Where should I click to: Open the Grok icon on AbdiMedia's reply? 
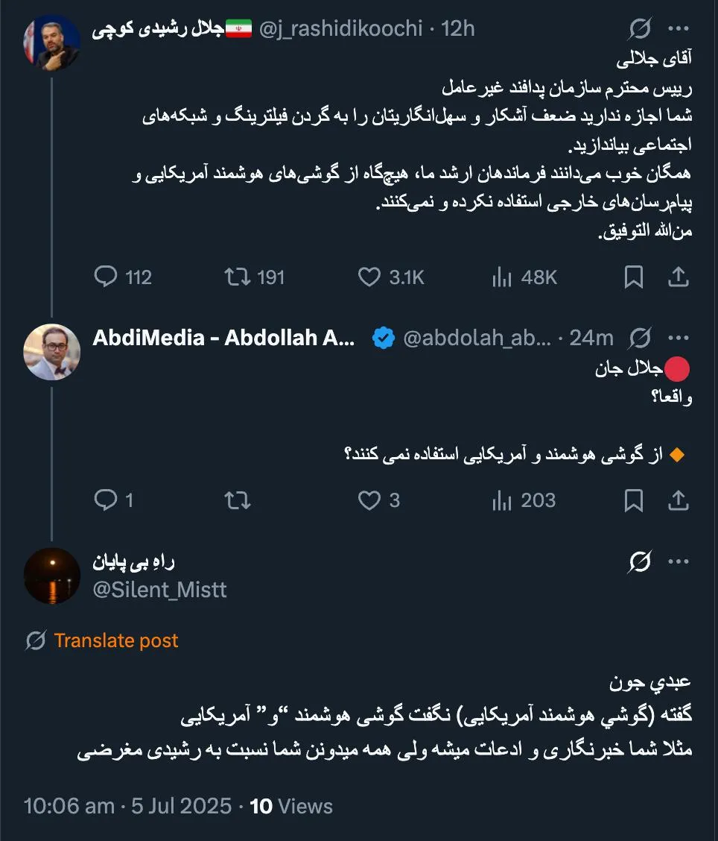click(641, 337)
